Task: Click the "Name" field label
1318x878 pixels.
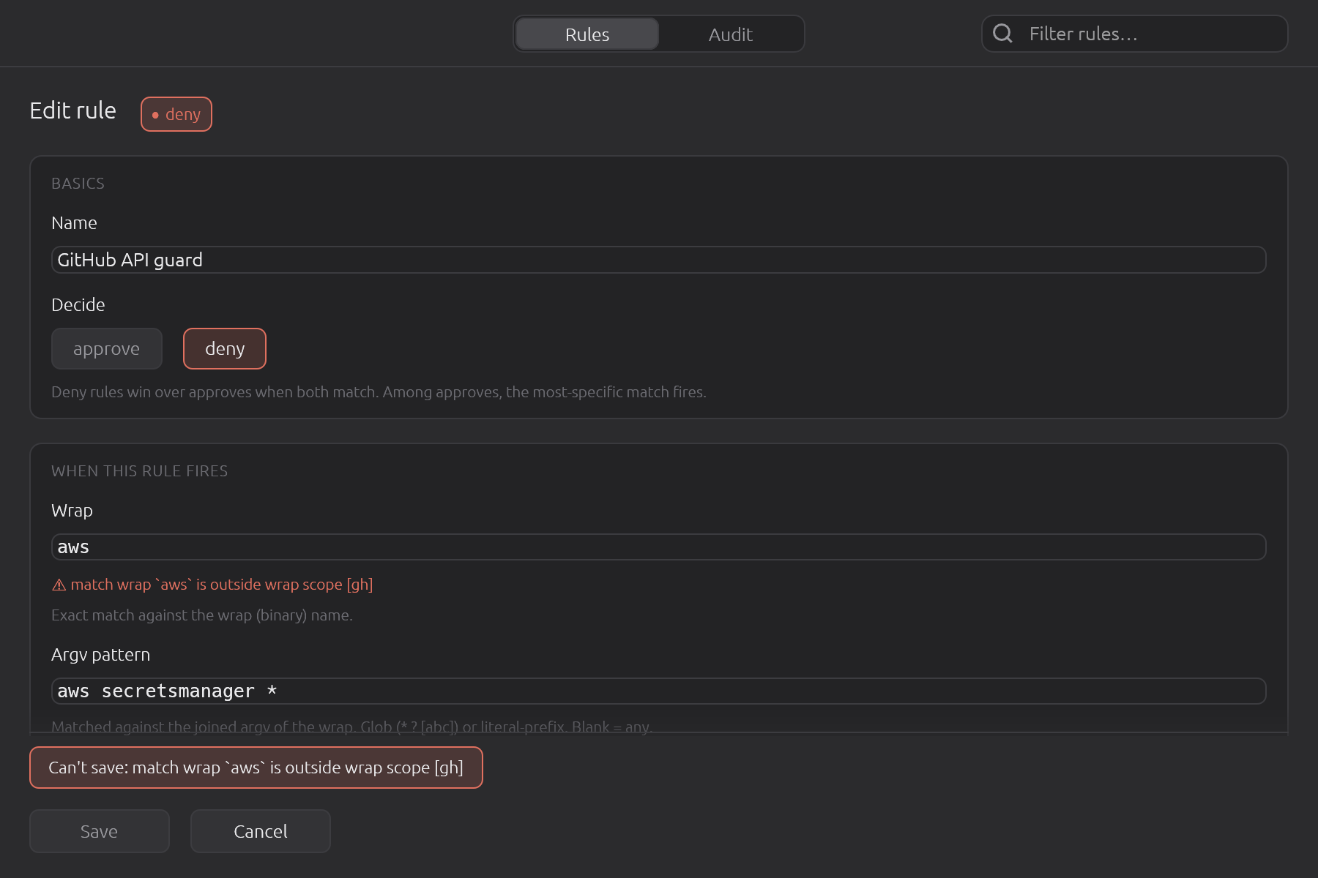Action: point(74,223)
